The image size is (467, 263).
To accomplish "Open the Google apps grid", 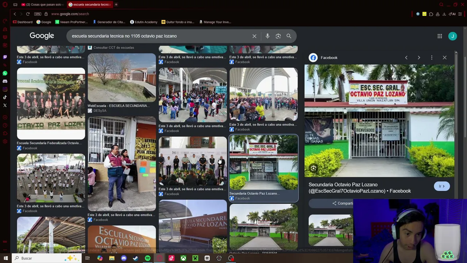I will point(440,36).
